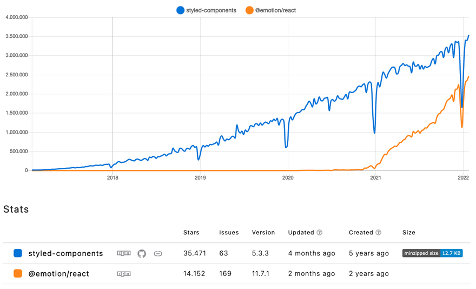
Task: Open the npm icon for @emotion/react
Action: coord(124,274)
